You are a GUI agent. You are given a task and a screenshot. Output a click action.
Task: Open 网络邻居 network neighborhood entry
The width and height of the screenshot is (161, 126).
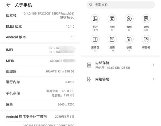(121, 79)
